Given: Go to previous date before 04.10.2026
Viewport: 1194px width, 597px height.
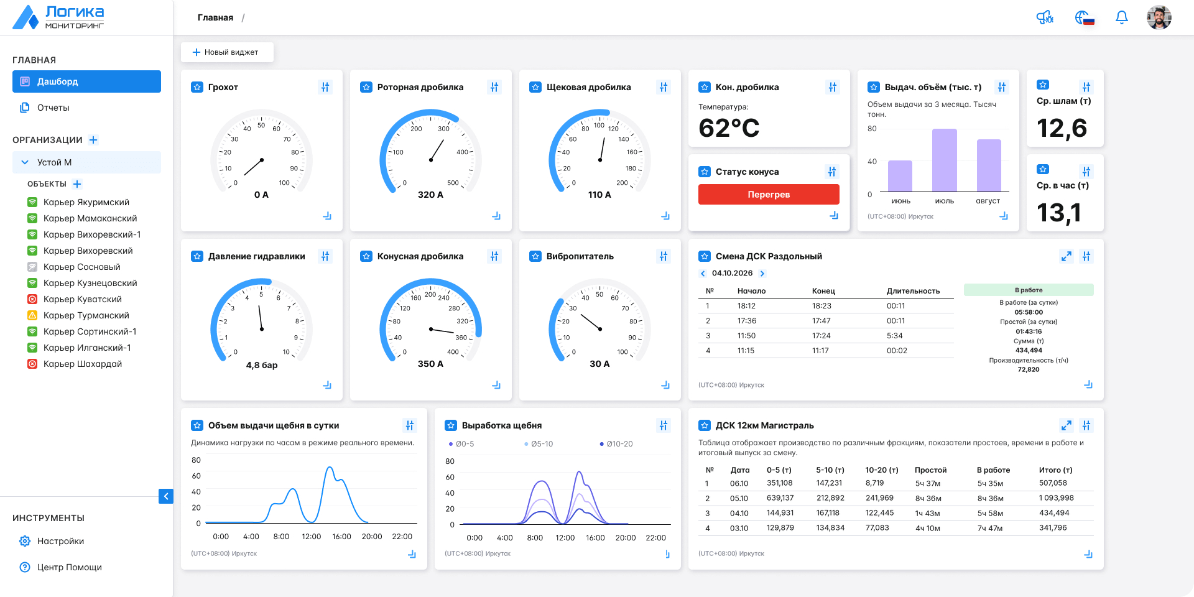Looking at the screenshot, I should click(703, 274).
